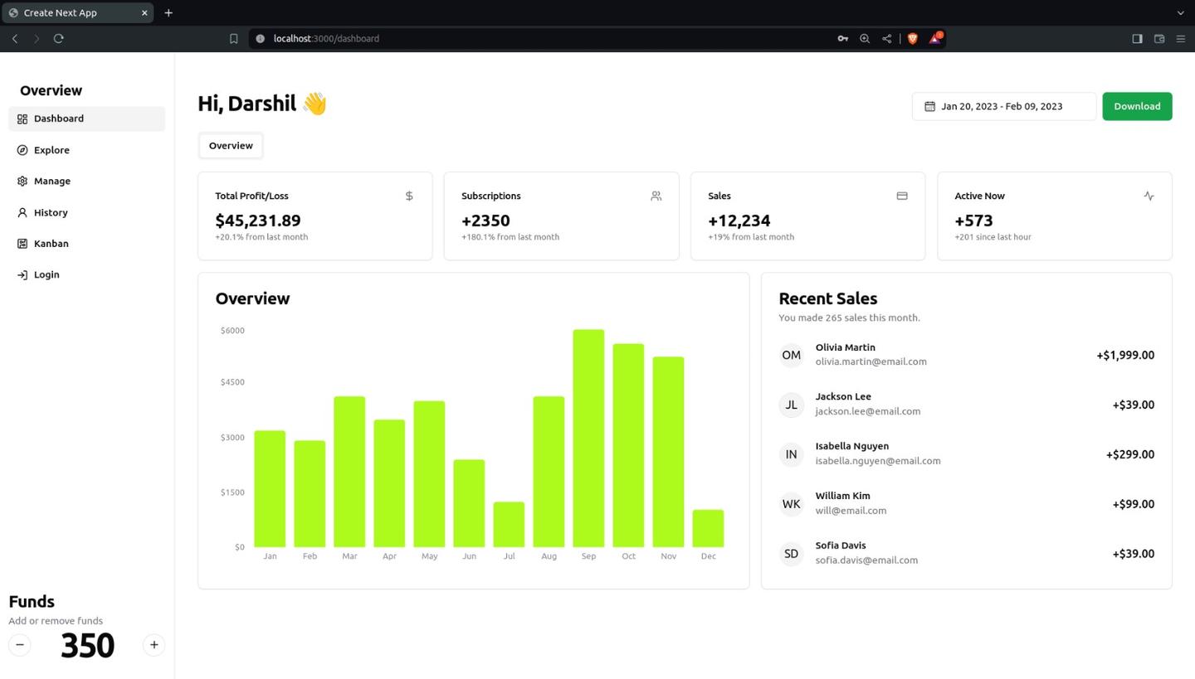Click the SD avatar for Sofia Davis
The width and height of the screenshot is (1195, 679).
click(792, 554)
